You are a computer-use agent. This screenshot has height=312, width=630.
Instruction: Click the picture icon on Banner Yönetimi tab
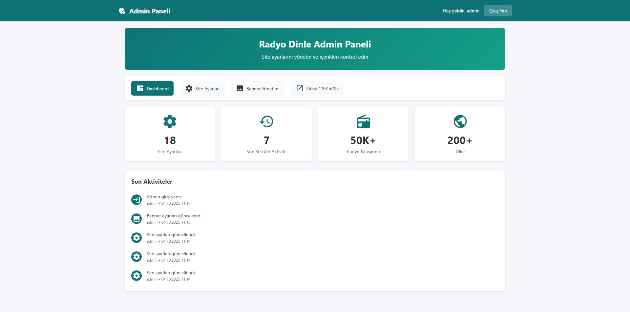(x=240, y=88)
